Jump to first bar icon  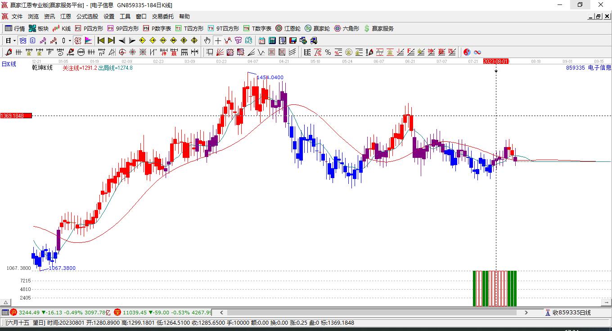[101, 40]
